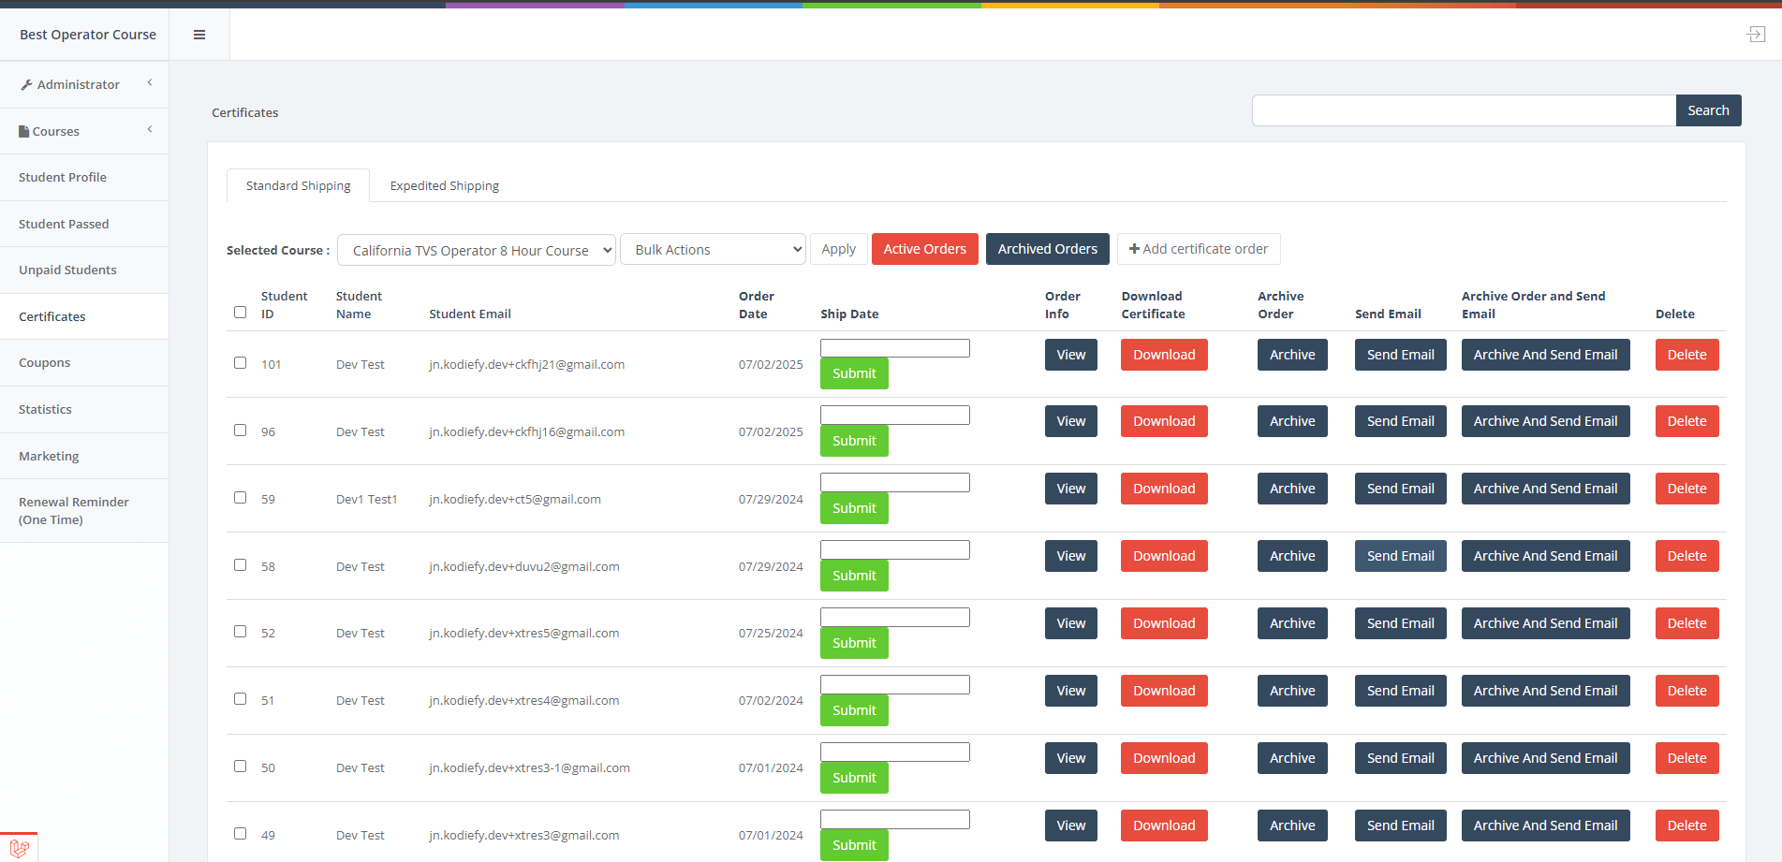
Task: Click the plus icon on Add certificate order
Action: pyautogui.click(x=1134, y=249)
